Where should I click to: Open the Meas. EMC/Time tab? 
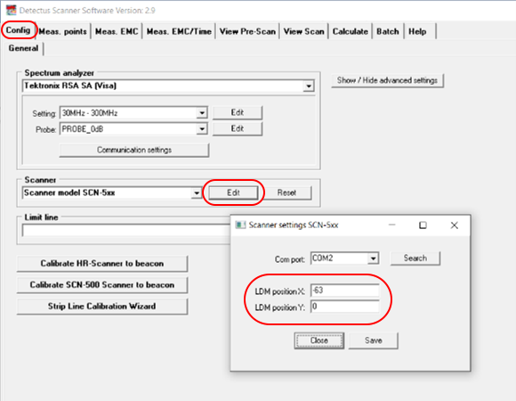[x=179, y=31]
